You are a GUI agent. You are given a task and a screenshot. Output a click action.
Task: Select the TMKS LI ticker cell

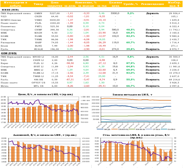pyautogui.click(x=38, y=76)
